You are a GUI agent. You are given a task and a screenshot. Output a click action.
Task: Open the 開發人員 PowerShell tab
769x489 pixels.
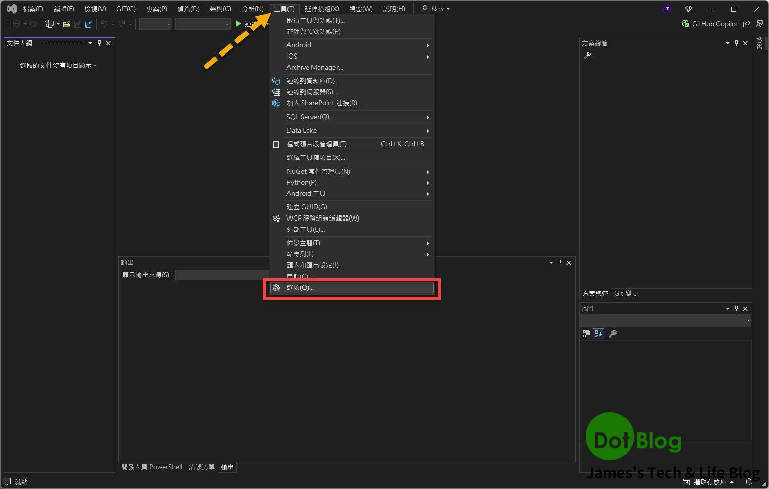[x=152, y=467]
